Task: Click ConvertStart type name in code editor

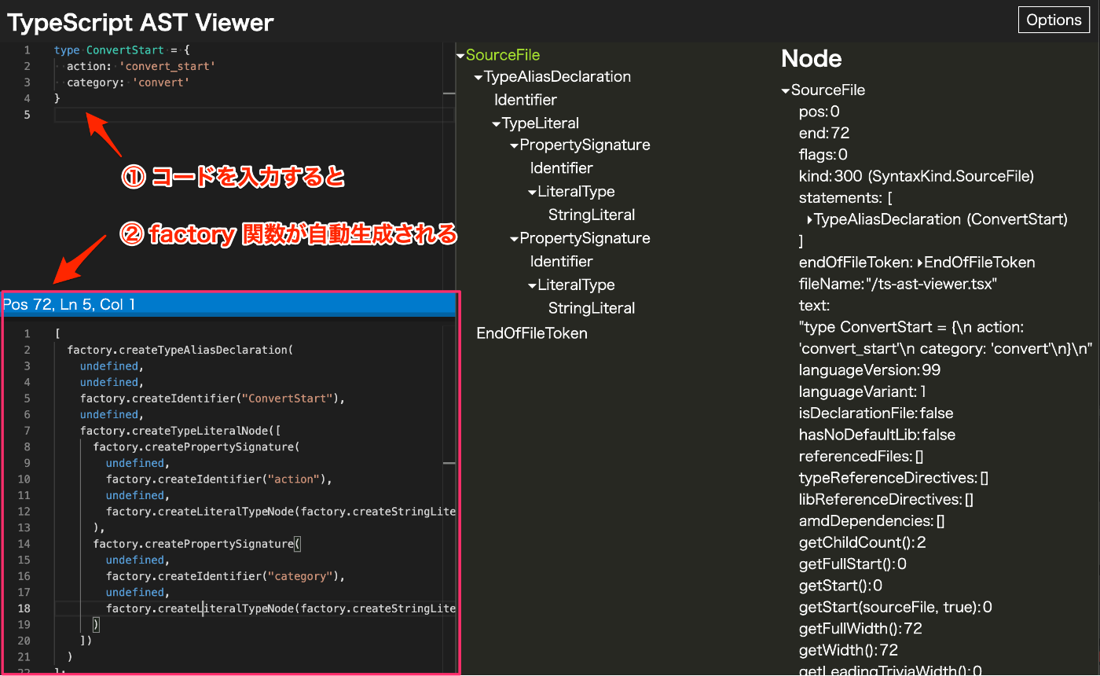Action: pyautogui.click(x=126, y=50)
